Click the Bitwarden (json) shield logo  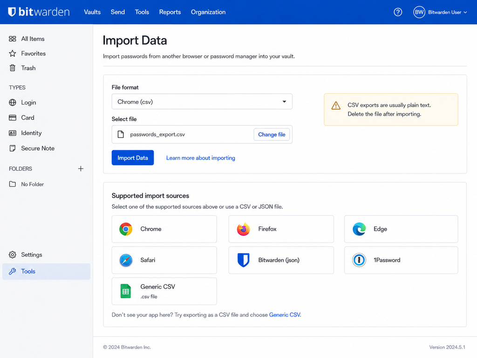pos(243,260)
